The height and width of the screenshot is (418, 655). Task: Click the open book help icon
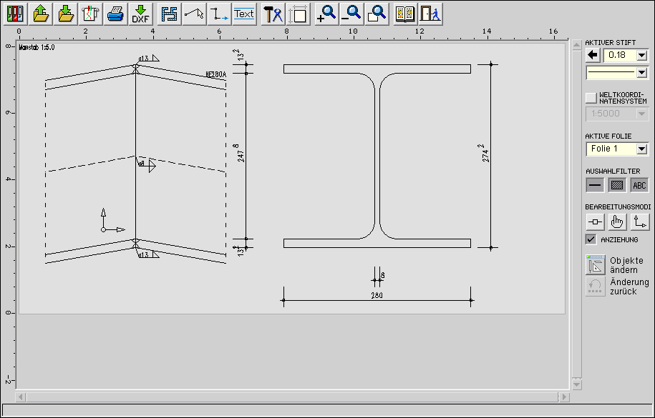(x=405, y=14)
